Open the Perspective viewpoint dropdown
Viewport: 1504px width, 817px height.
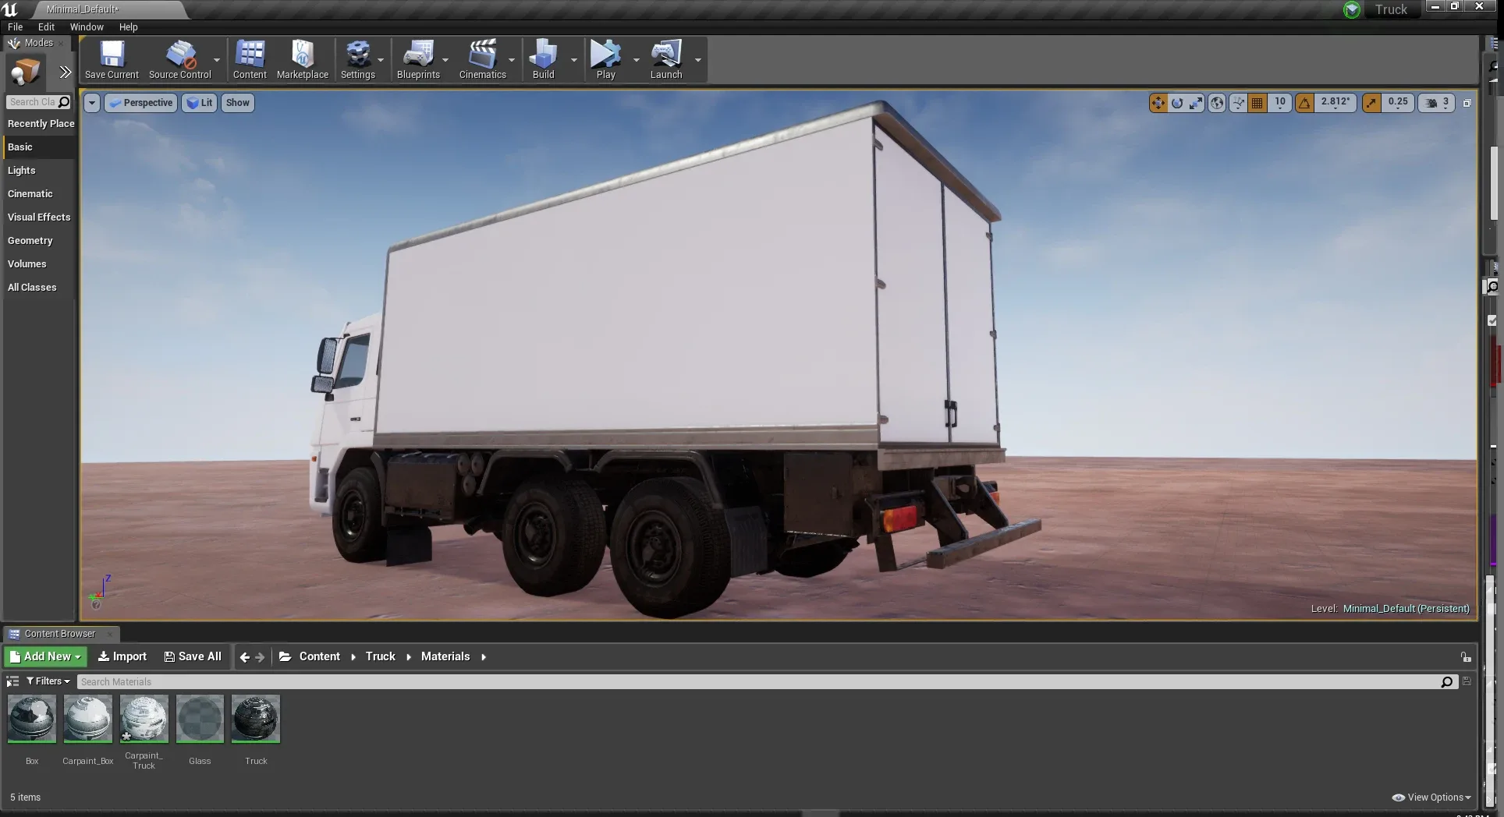point(140,102)
